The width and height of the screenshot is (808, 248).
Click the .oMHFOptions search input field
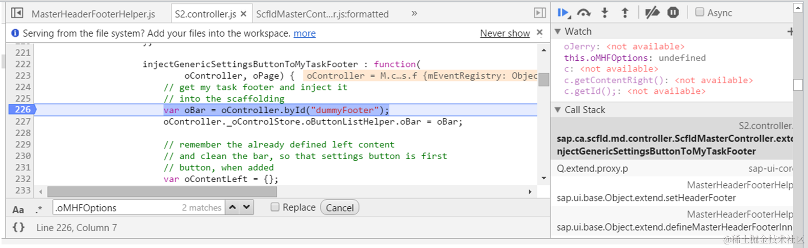point(117,208)
